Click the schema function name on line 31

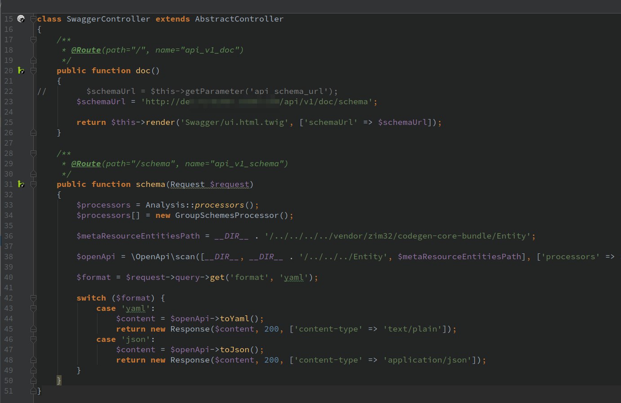[151, 184]
